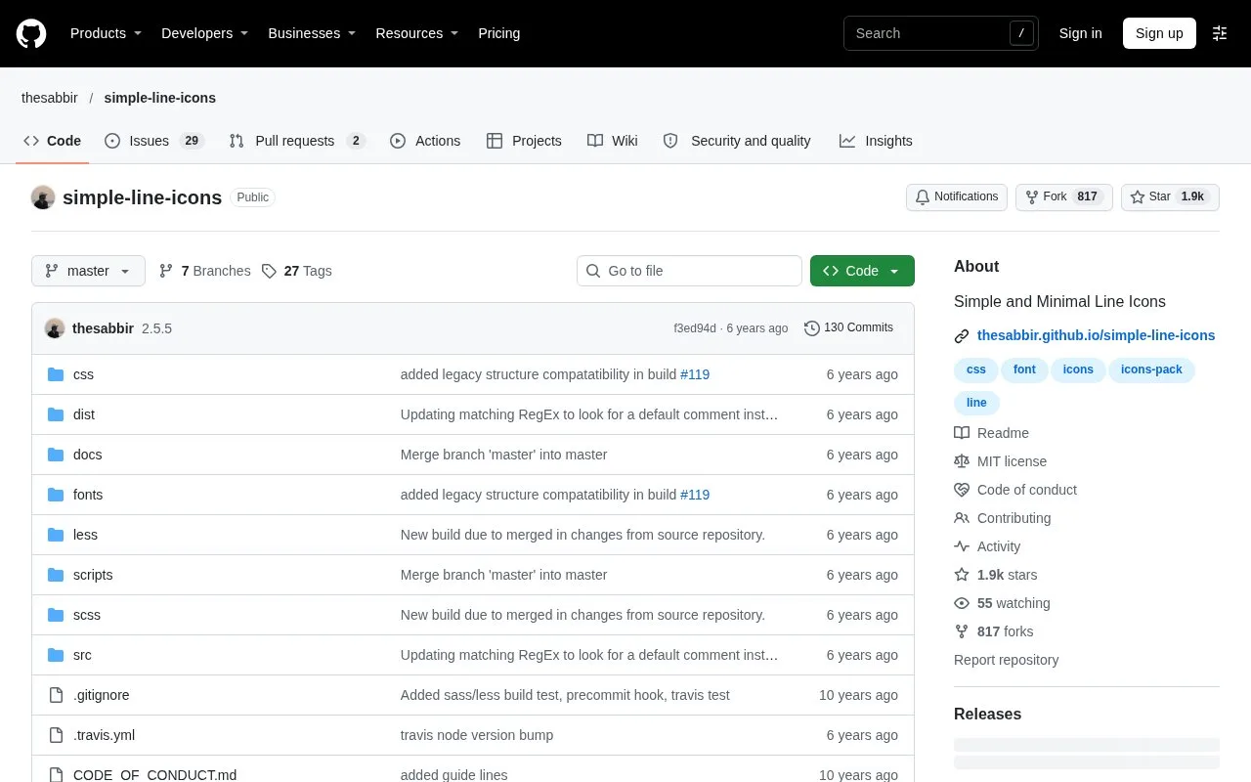The image size is (1251, 782).
Task: Open the Resources dropdown
Action: coord(416,33)
